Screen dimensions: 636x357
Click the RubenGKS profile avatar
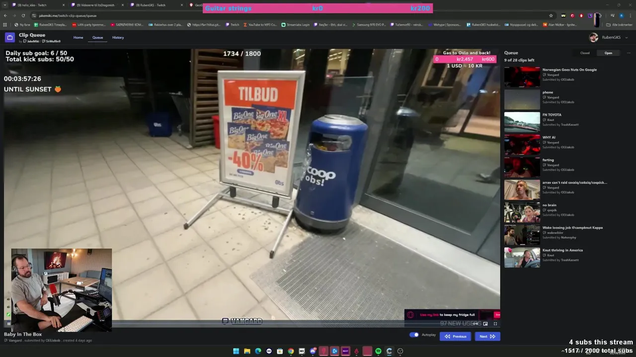[x=593, y=38]
